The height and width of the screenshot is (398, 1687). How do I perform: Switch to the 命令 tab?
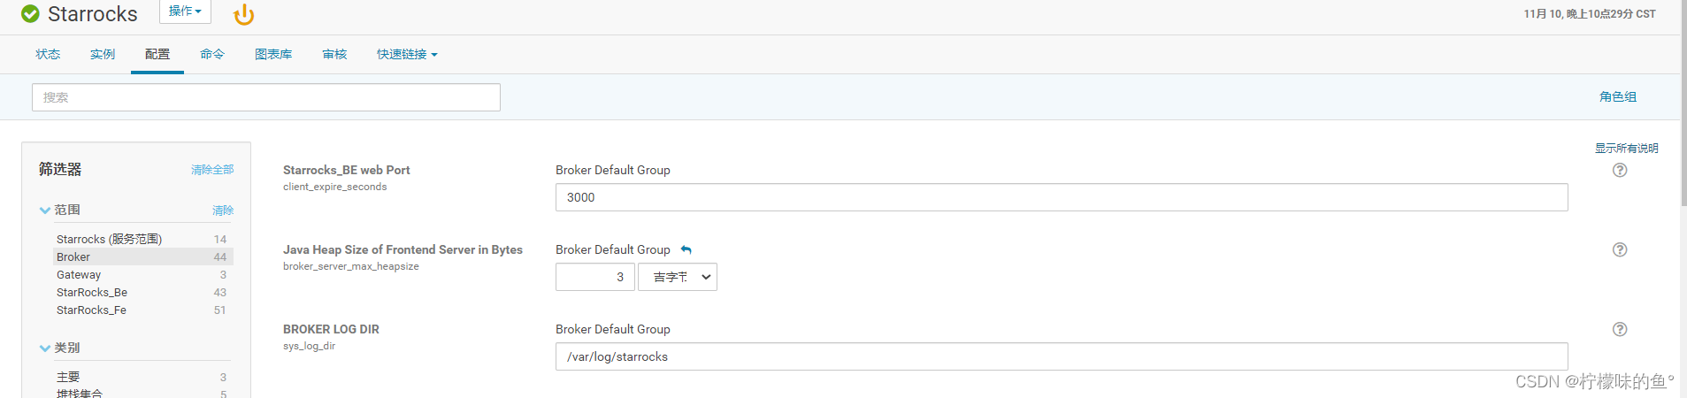pos(212,54)
